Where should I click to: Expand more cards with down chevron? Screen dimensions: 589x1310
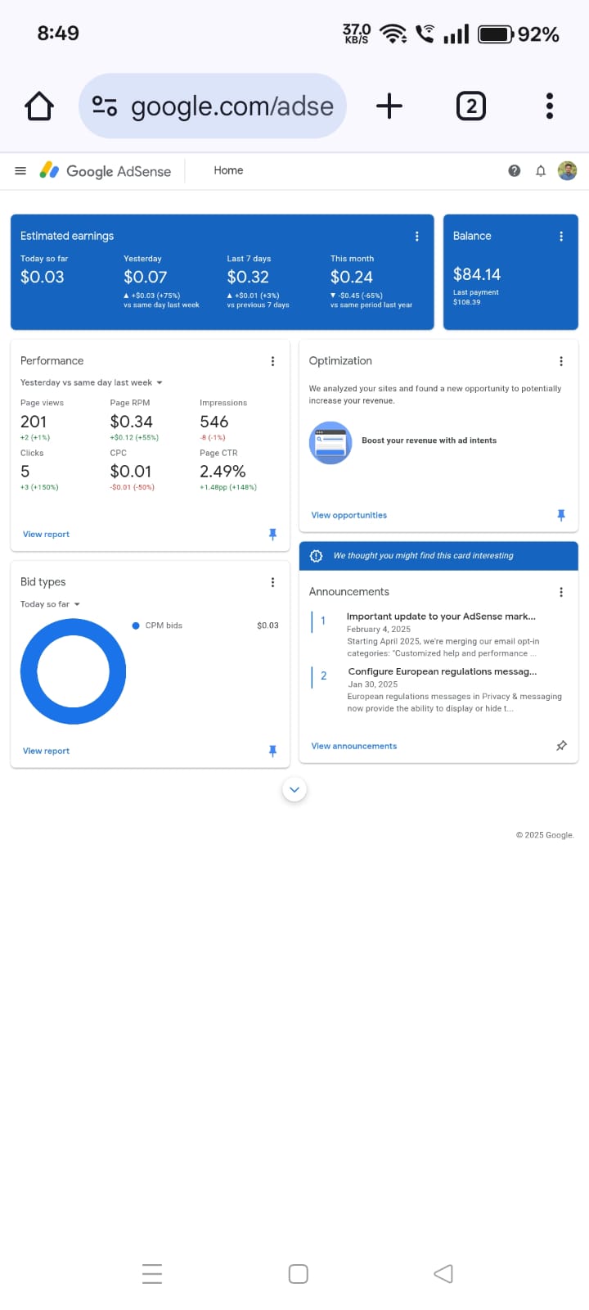pyautogui.click(x=294, y=789)
